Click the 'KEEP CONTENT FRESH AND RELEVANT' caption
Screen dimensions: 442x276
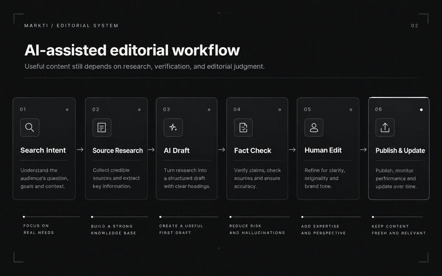[399, 230]
